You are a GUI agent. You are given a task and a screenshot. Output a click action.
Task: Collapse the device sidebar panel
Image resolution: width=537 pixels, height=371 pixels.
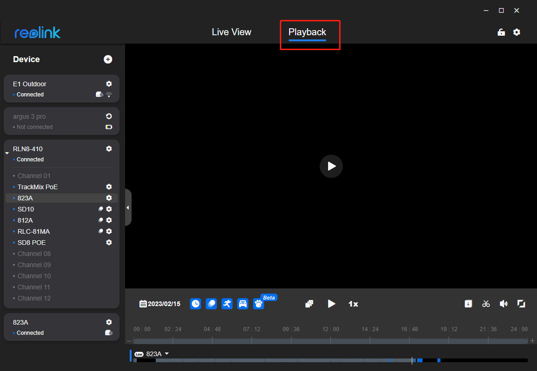coord(128,207)
